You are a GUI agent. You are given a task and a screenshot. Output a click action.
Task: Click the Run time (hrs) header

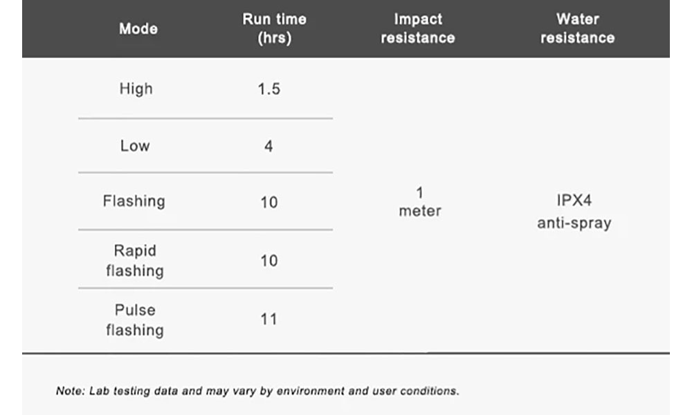(x=273, y=29)
